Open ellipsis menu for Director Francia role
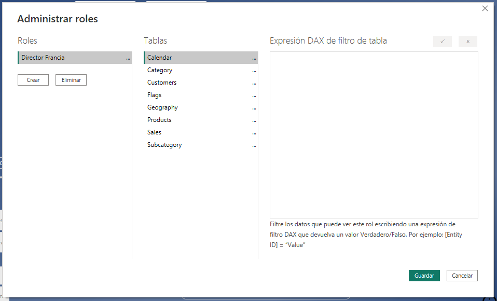The width and height of the screenshot is (497, 301). pyautogui.click(x=128, y=58)
